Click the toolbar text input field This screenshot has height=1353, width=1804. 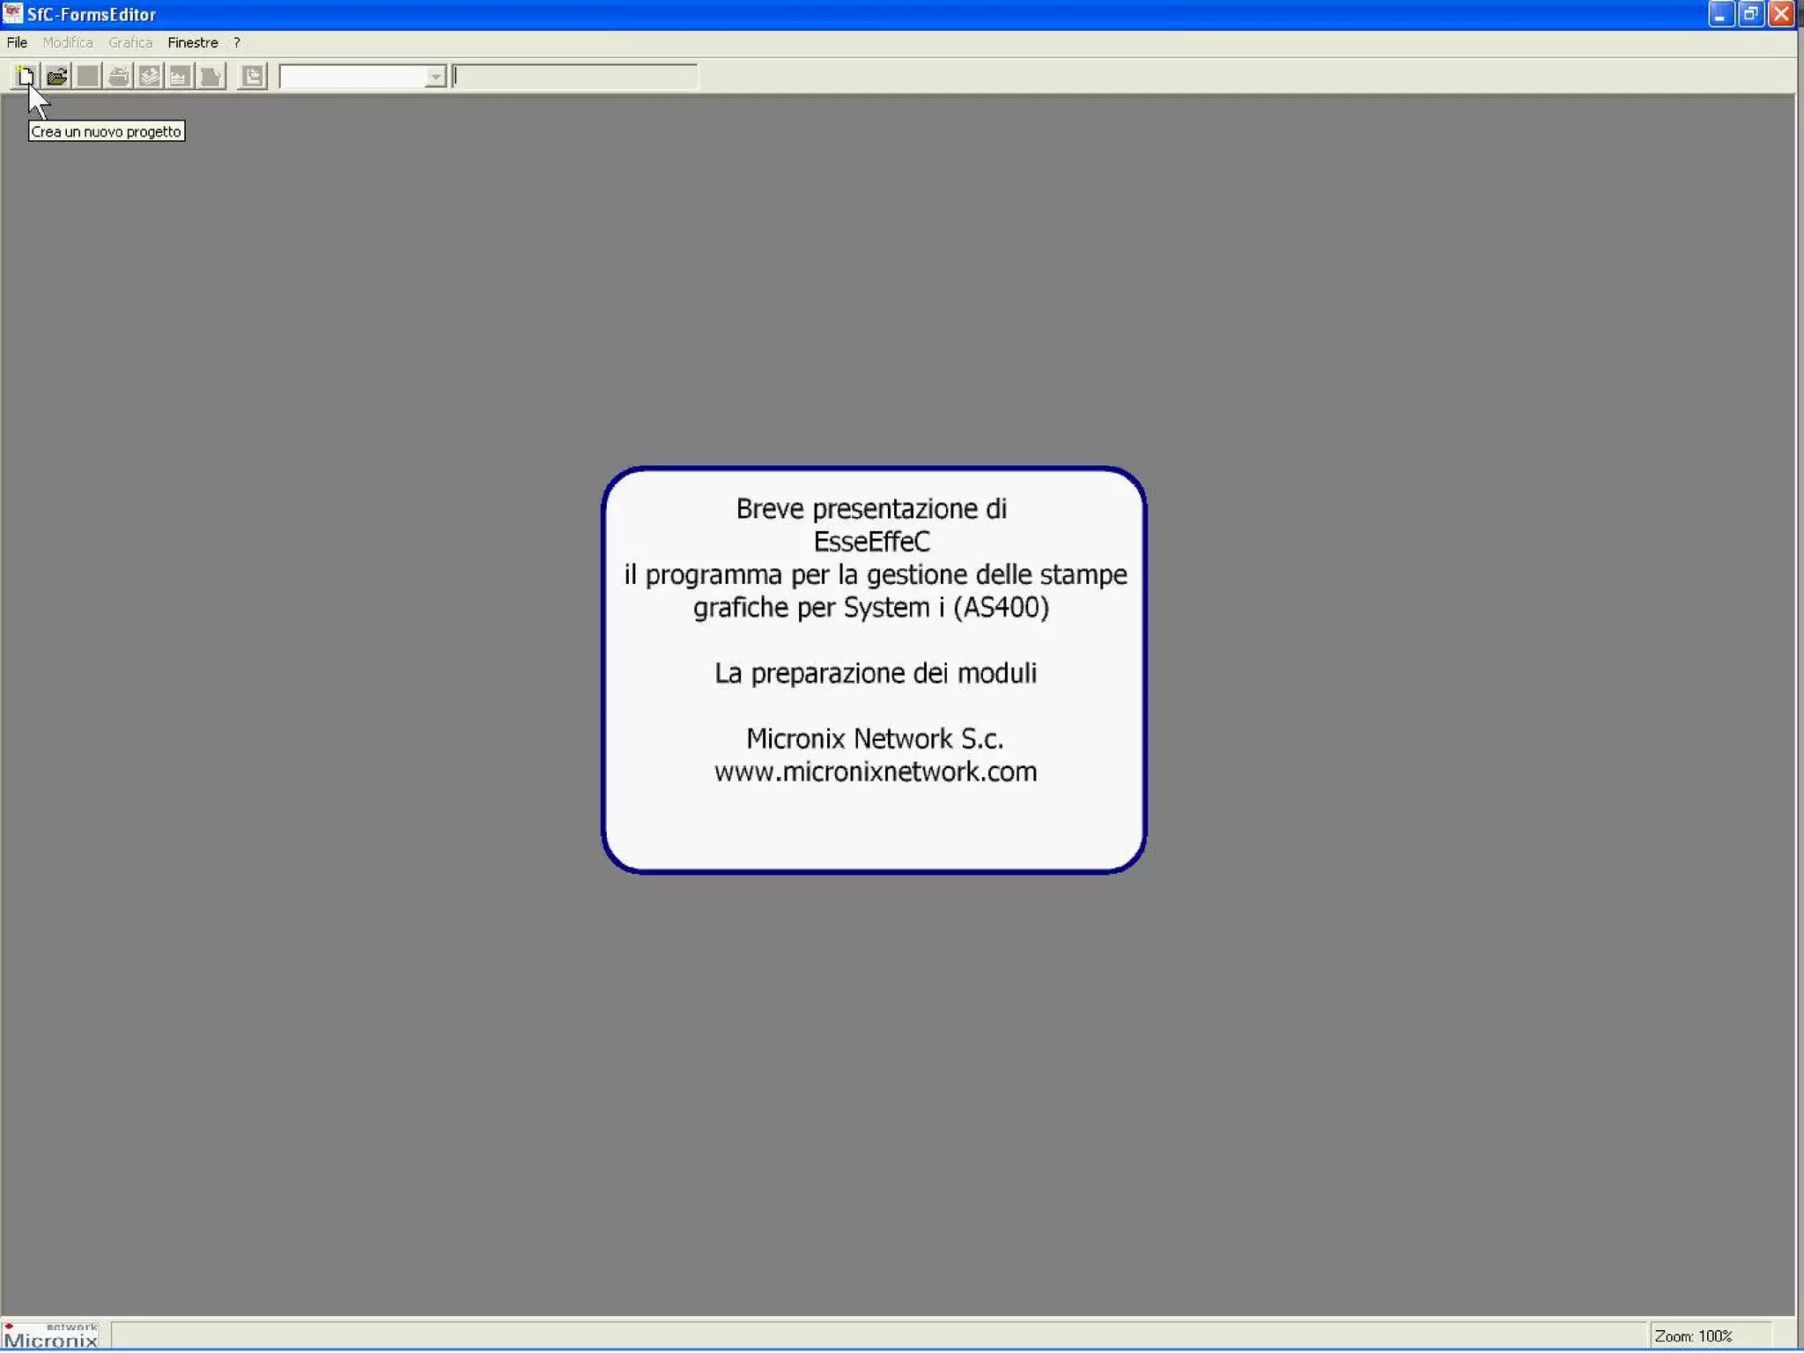[x=575, y=78]
